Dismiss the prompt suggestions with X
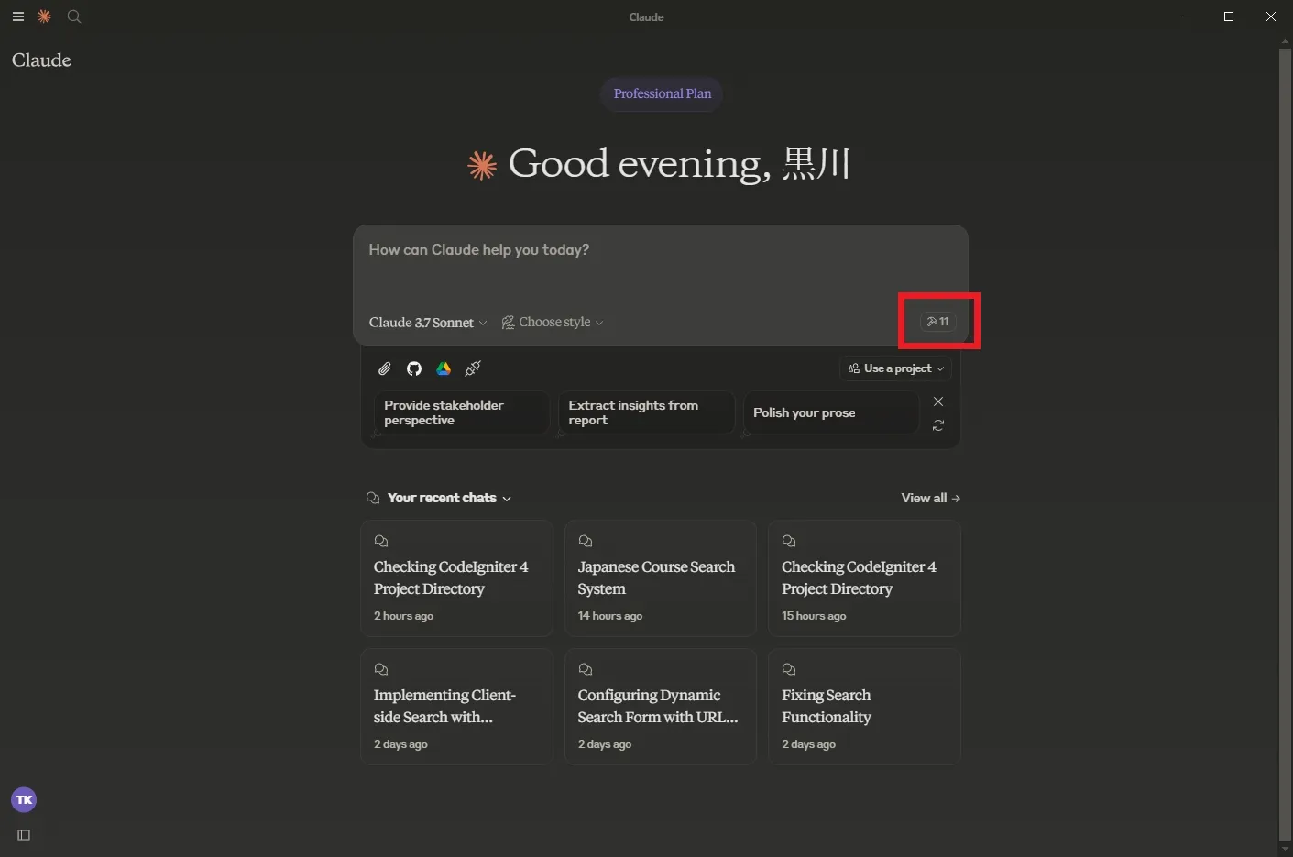The height and width of the screenshot is (857, 1293). 938,401
